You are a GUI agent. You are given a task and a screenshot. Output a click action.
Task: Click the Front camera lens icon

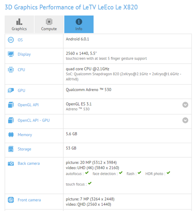click(x=11, y=200)
